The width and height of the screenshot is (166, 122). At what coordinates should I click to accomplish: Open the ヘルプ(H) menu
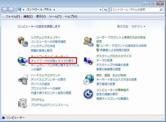tap(71, 17)
